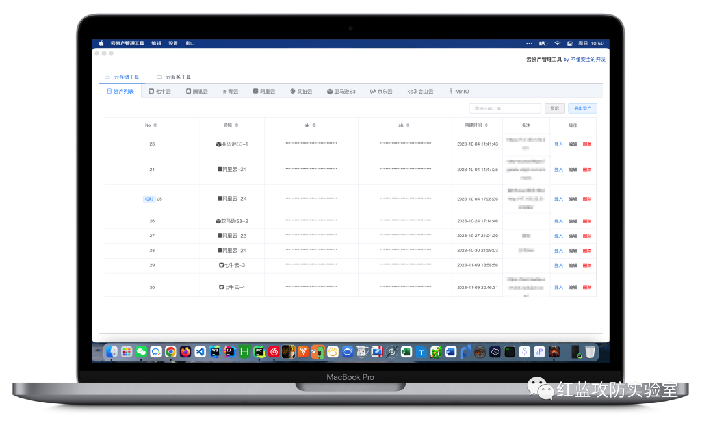The height and width of the screenshot is (421, 702).
Task: Open the 窗口 menu
Action: click(x=190, y=44)
